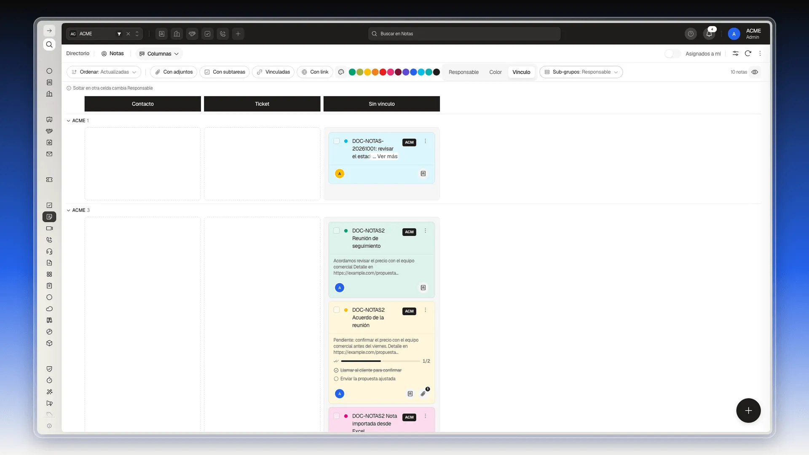This screenshot has height=455, width=809.
Task: Open options menu of Reunión de seguimiento note
Action: [425, 231]
